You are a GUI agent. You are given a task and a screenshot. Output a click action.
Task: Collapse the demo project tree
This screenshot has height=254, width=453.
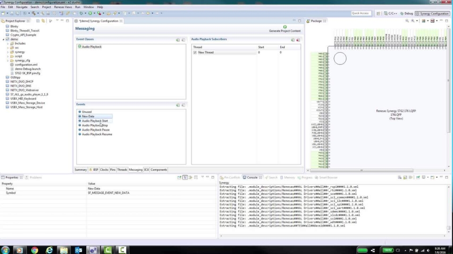[3, 39]
